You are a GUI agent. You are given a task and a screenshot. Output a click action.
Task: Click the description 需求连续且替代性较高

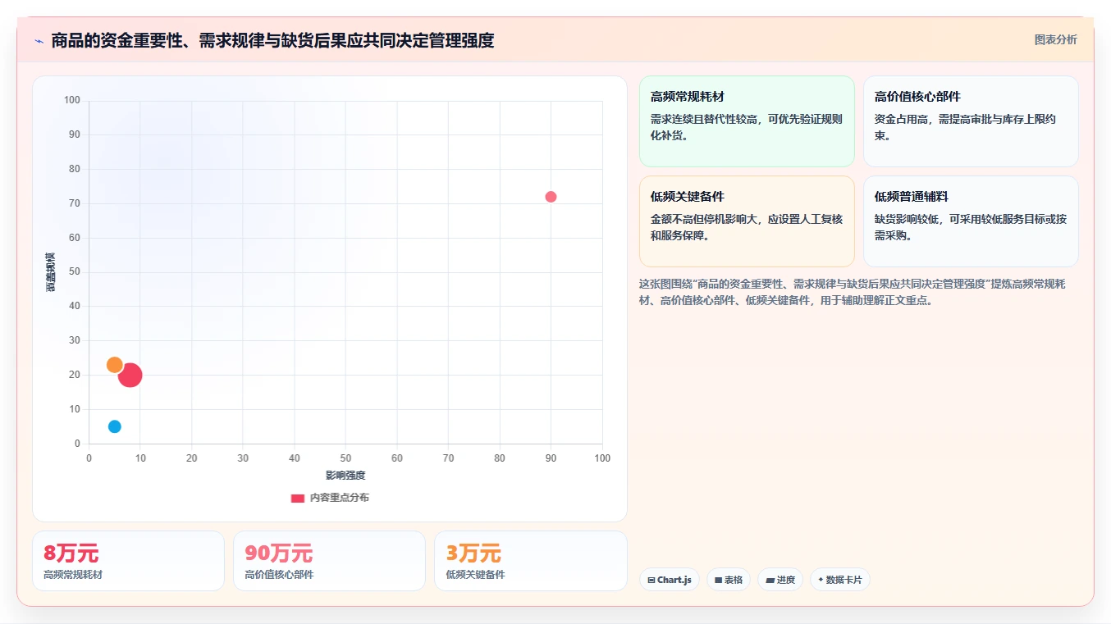(x=746, y=127)
